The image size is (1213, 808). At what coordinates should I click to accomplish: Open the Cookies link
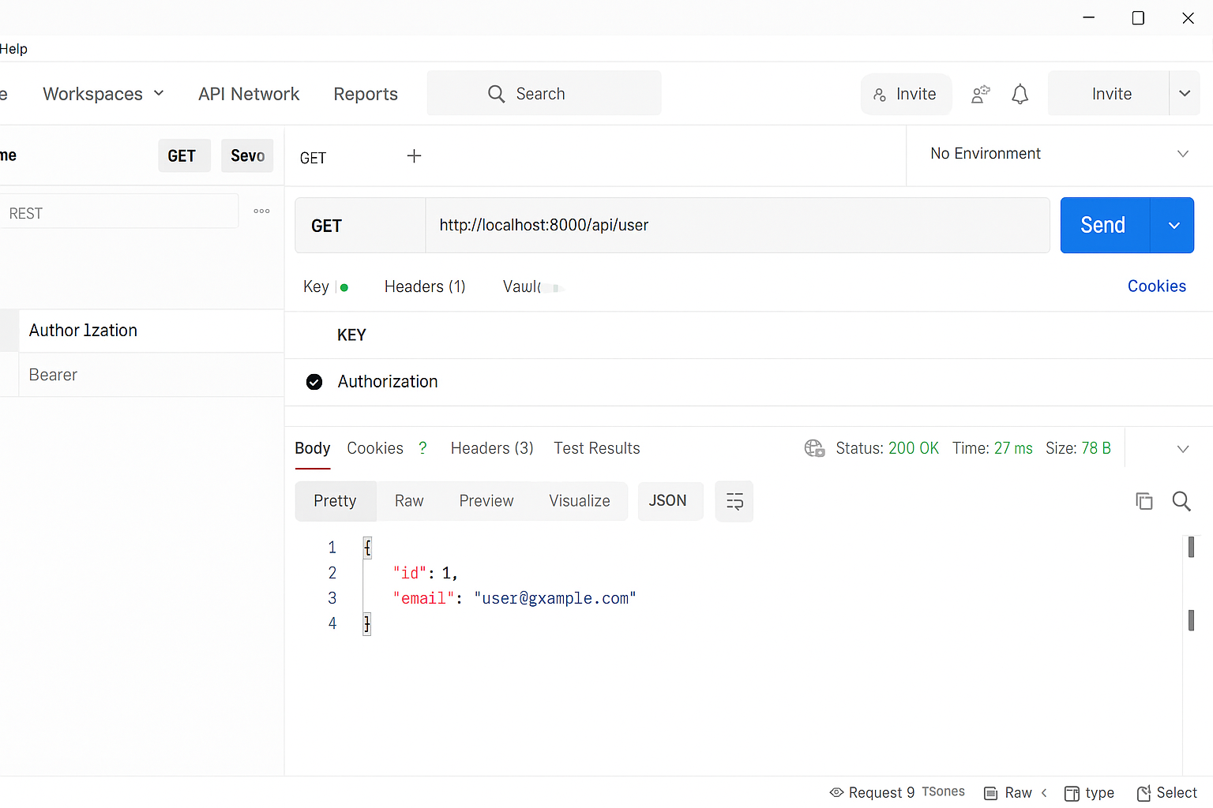pos(1156,286)
